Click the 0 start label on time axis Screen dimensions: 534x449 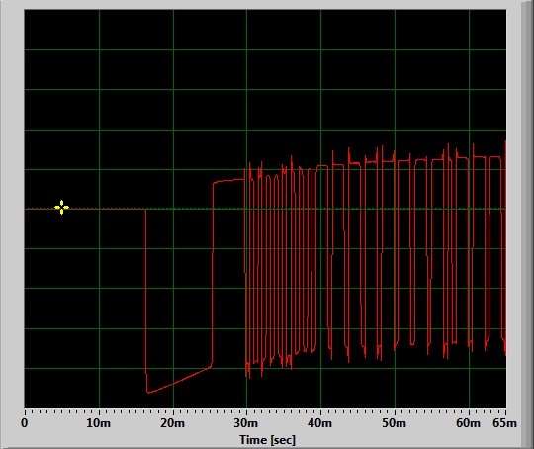pyautogui.click(x=24, y=423)
